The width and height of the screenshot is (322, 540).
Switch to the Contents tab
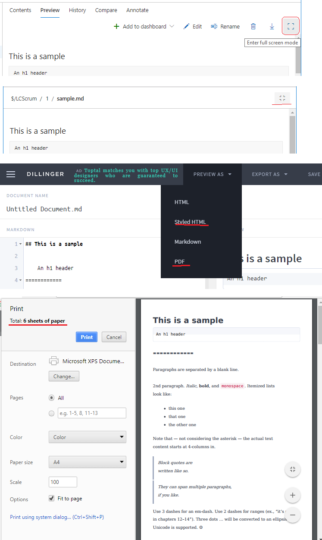pos(20,10)
